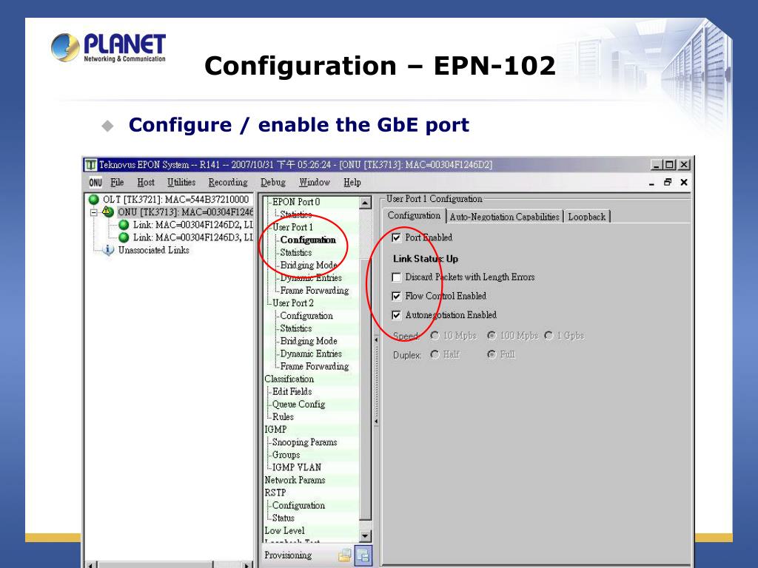758x568 pixels.
Task: Click second Provisioning bar icon
Action: coord(363,555)
